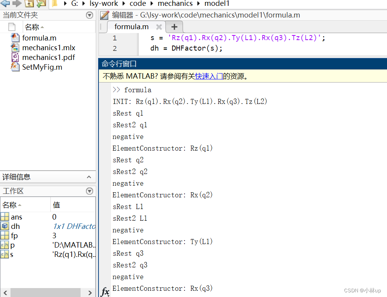Select mechanics1.pdf in the file list
Viewport: 387px width, 297px height.
[x=48, y=57]
